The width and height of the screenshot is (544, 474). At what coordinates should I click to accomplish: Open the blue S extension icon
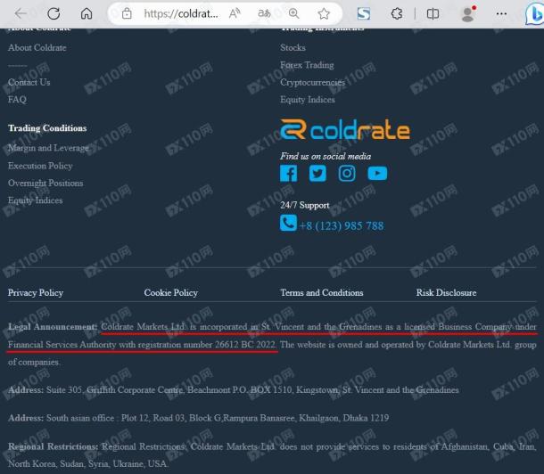click(364, 14)
